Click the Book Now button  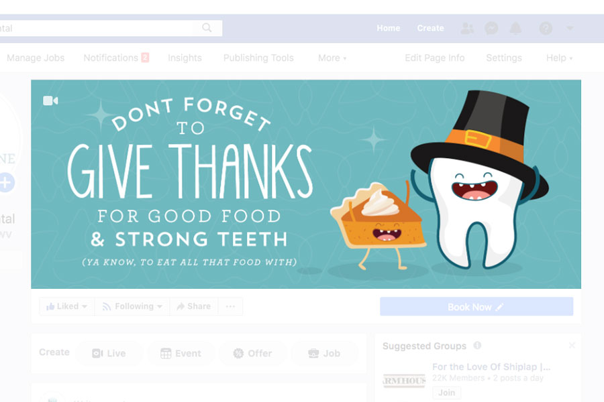tap(476, 307)
